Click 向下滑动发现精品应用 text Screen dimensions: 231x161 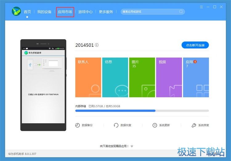click(x=114, y=146)
